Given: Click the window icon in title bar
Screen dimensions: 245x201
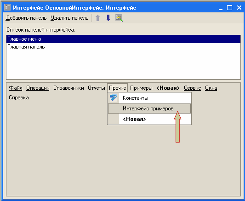Looking at the screenshot, I should click(x=7, y=7).
